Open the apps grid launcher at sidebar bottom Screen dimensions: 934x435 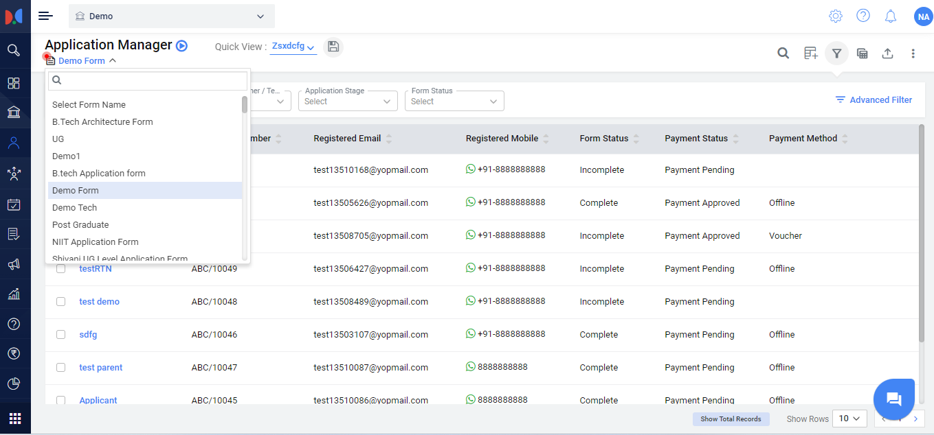pos(14,419)
